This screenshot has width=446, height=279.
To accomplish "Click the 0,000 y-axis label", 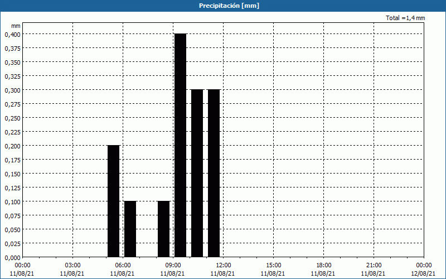I will tap(12, 258).
